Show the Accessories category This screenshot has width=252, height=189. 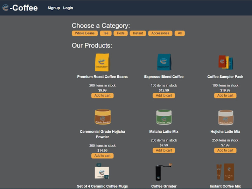160,33
